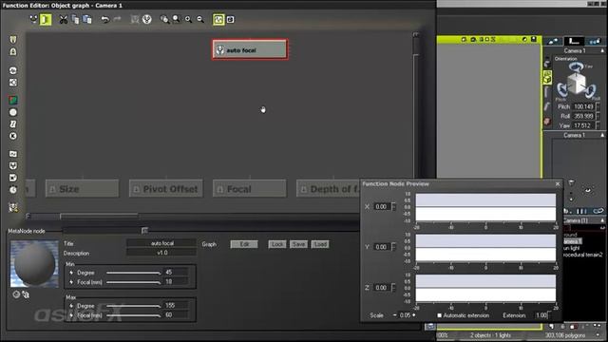Click the Max Focal (mm) slider track
The image size is (608, 342).
[x=133, y=315]
